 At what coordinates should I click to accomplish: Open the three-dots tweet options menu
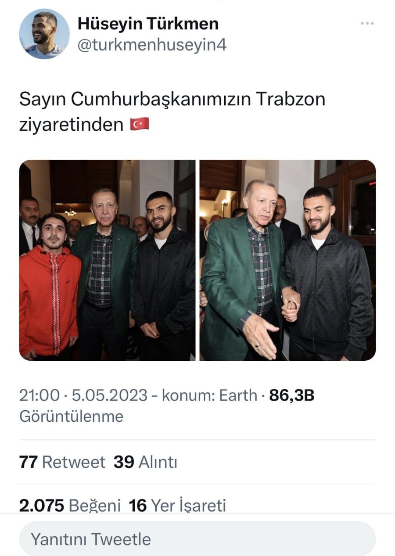pos(367,24)
